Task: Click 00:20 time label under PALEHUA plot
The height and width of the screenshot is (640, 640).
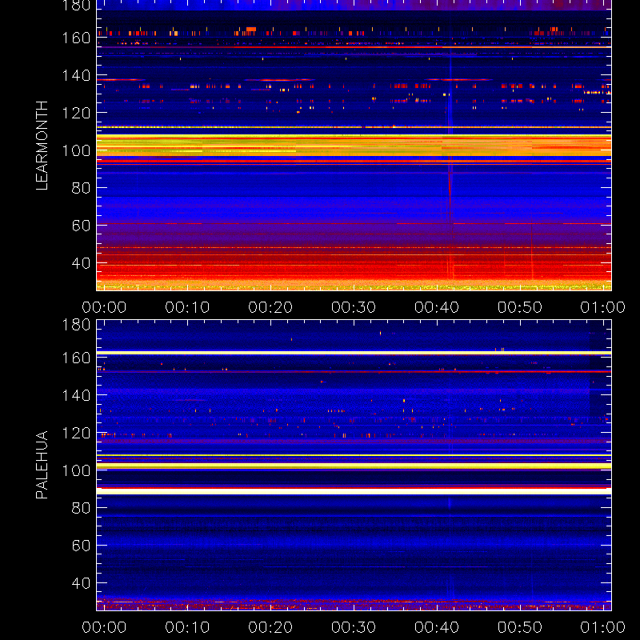Action: (270, 627)
